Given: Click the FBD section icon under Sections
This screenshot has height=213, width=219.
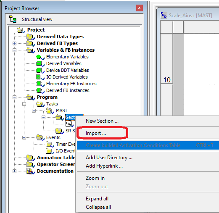Looking at the screenshot, I should 69,124.
